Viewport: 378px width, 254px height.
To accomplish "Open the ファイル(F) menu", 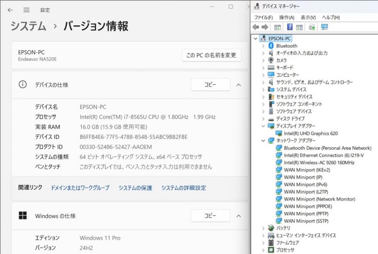I will coord(263,17).
